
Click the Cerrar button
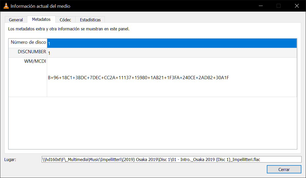(x=284, y=170)
